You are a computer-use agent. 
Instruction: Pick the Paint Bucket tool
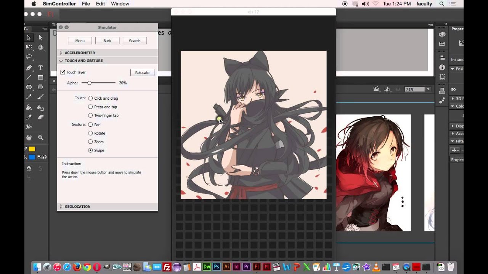tap(29, 108)
